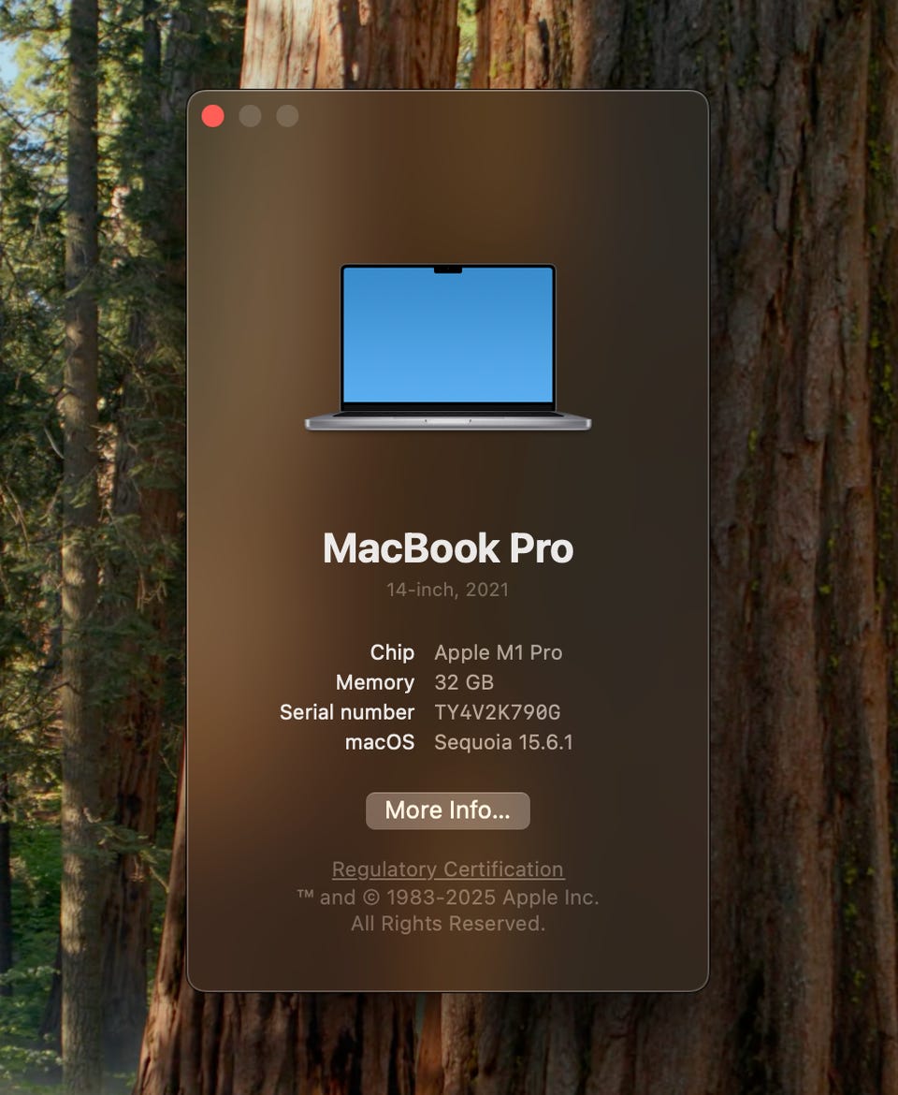Screen dimensions: 898x1095
Task: Close the About This Mac window
Action: (x=213, y=116)
